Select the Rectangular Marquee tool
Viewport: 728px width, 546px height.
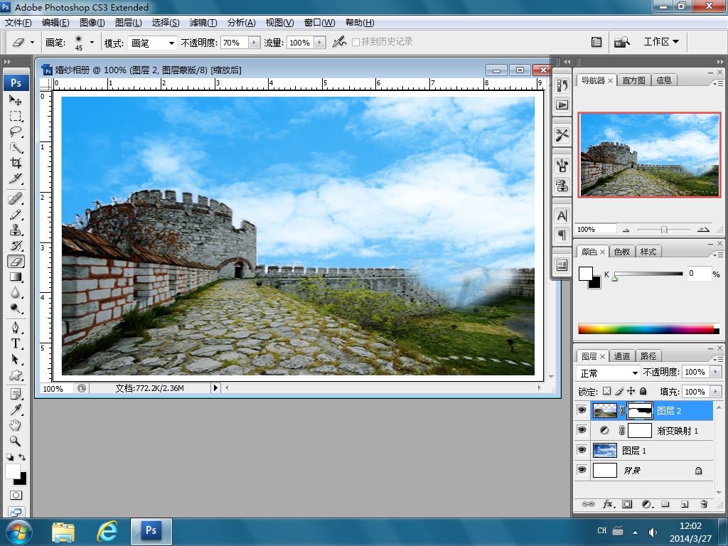[16, 116]
